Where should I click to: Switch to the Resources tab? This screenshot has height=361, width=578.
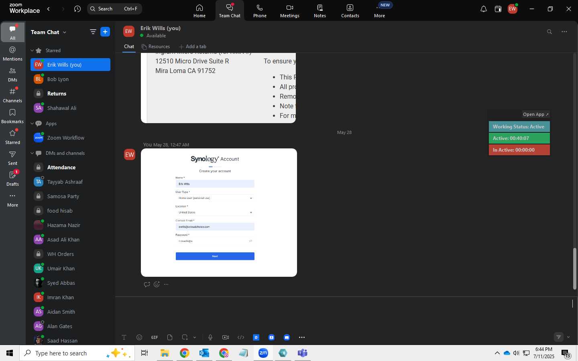[x=155, y=47]
